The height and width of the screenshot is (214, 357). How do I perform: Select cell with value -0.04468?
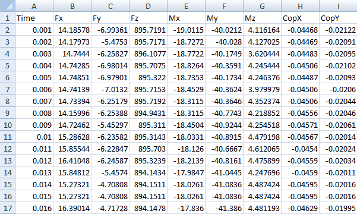click(x=301, y=30)
